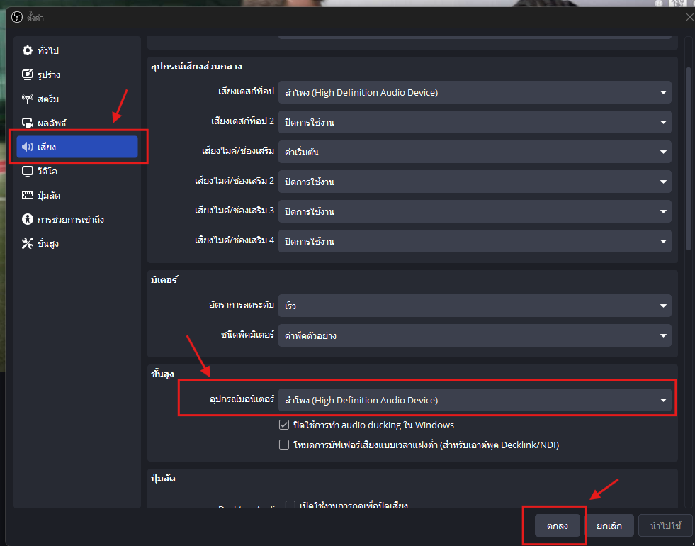The height and width of the screenshot is (546, 695).
Task: Enable low-latency audio buffering mode checkbox
Action: [x=284, y=445]
